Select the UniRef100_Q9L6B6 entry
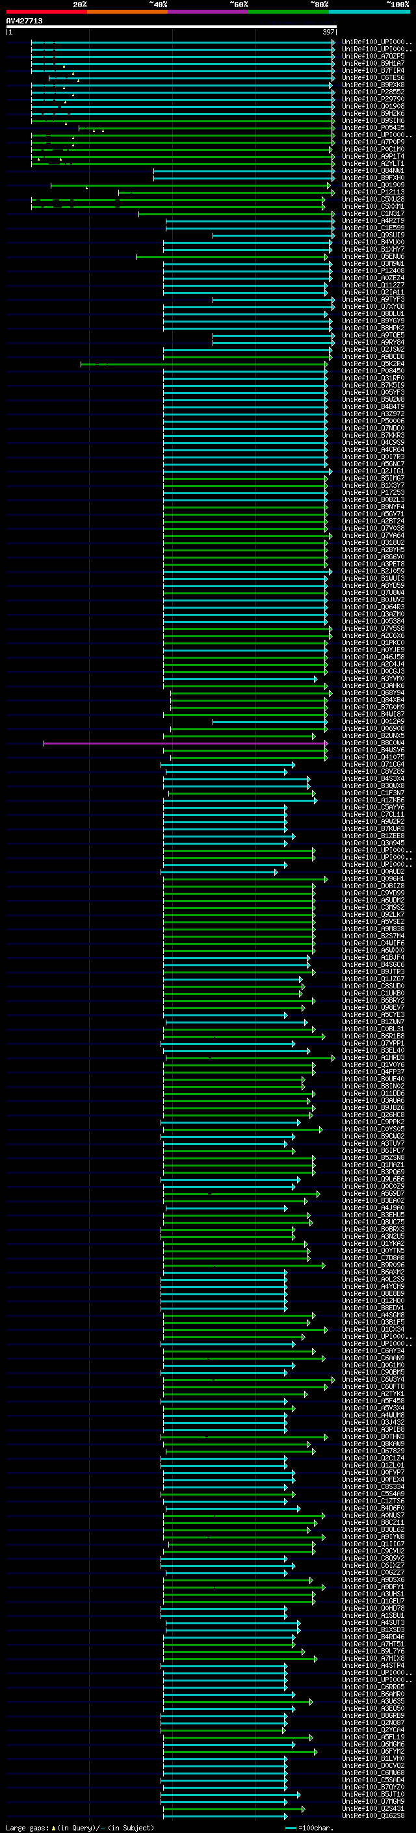The height and width of the screenshot is (1833, 416). click(x=373, y=1179)
